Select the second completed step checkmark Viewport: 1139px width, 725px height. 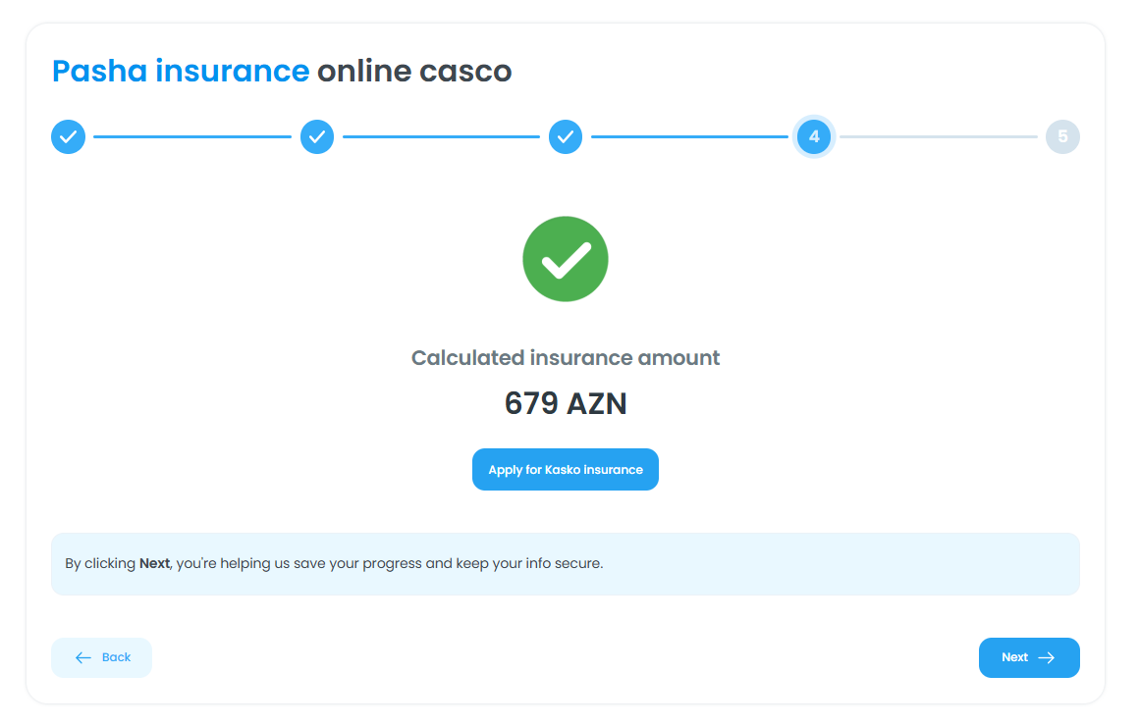coord(317,137)
